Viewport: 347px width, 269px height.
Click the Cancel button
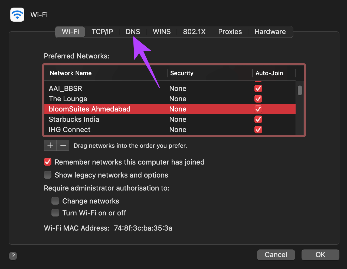(276, 255)
